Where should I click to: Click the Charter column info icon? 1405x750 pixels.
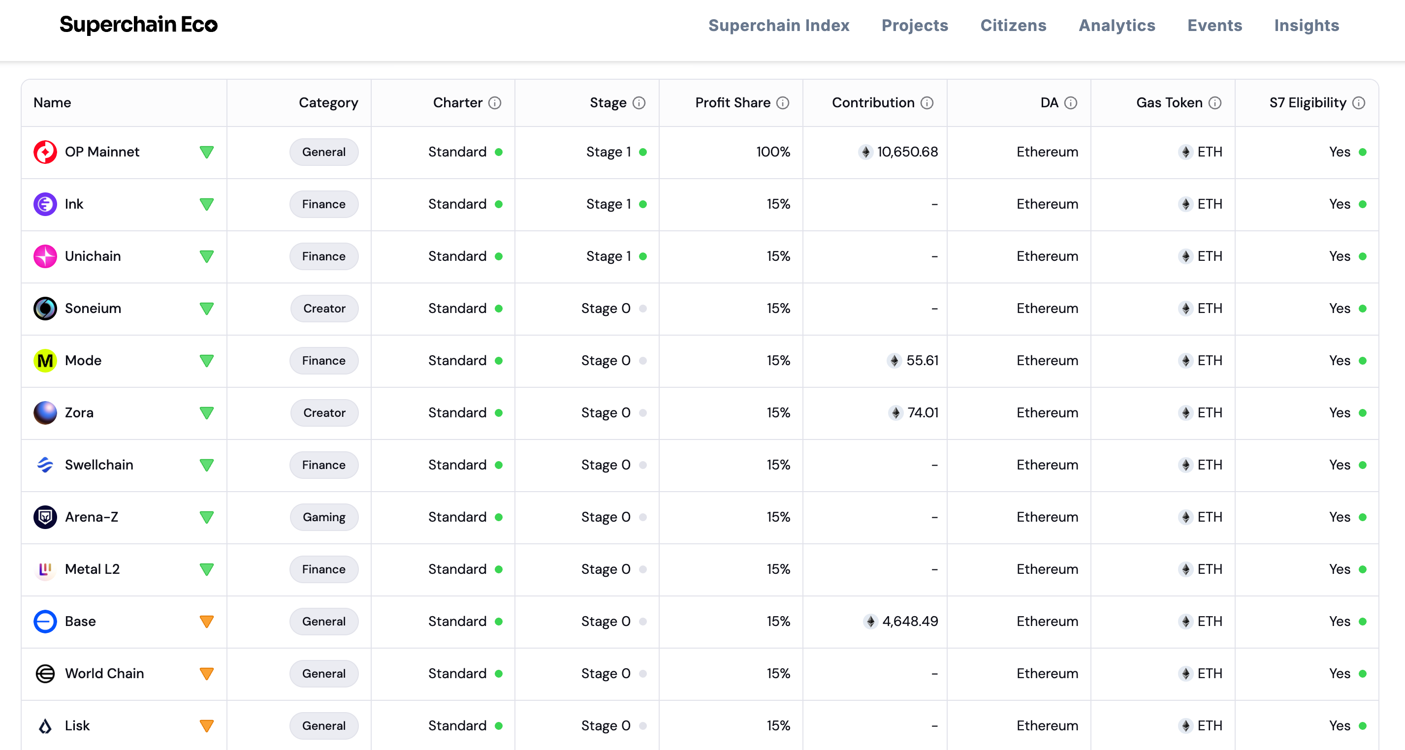point(495,103)
